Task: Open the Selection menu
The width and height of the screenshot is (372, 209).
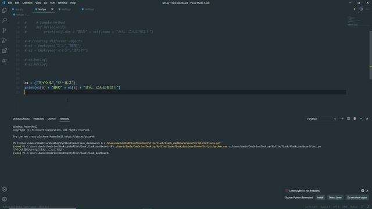Action: (x=27, y=3)
